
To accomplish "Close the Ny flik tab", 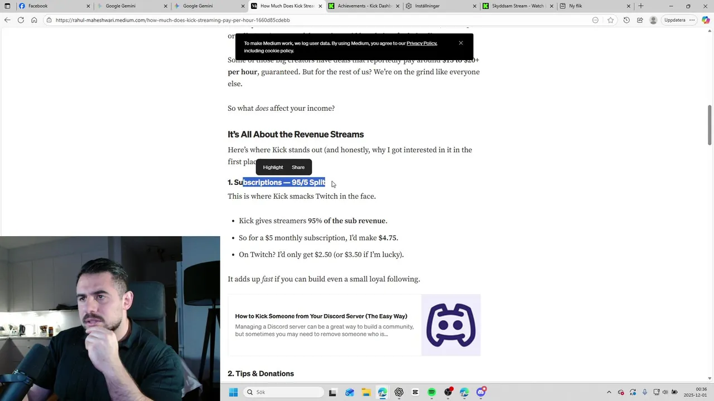I will point(629,6).
